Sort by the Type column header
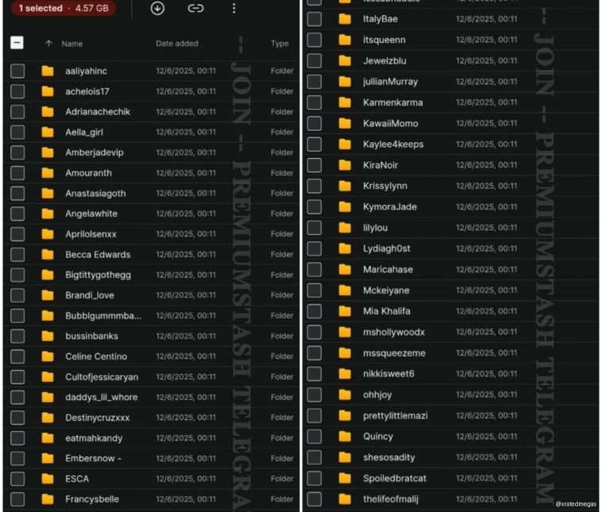 (x=280, y=44)
